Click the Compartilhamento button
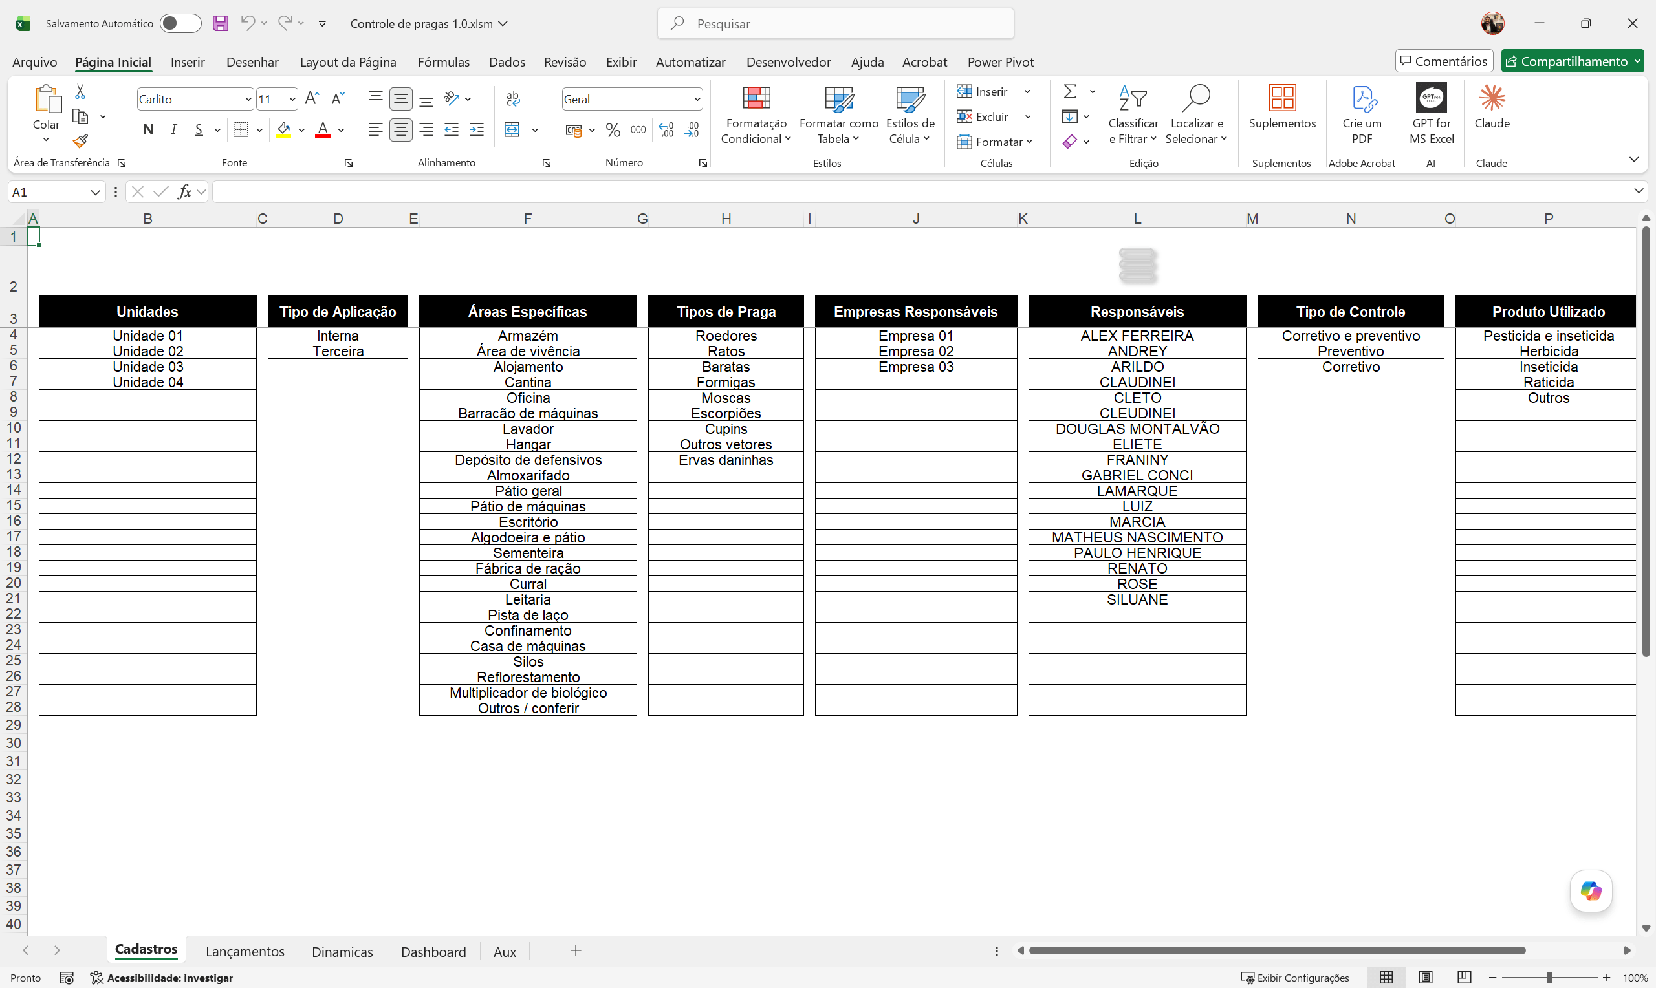The width and height of the screenshot is (1656, 988). click(x=1572, y=61)
